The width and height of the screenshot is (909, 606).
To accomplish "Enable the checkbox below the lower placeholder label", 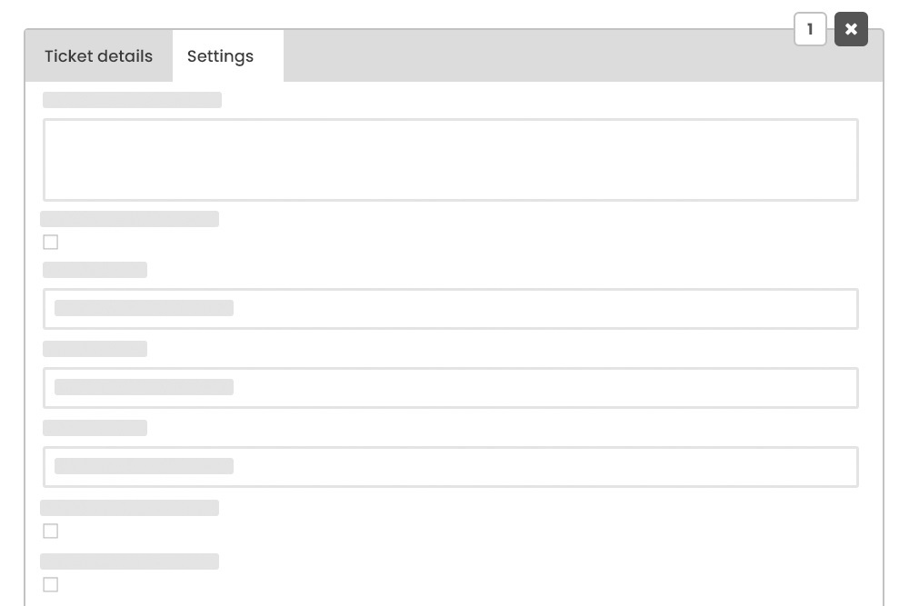I will 50,531.
